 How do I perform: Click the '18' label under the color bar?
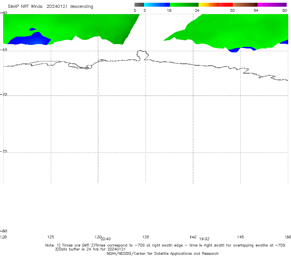(x=169, y=10)
